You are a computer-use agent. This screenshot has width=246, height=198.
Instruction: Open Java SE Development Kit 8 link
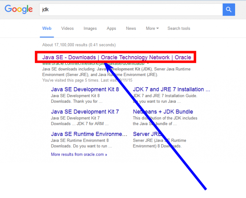click(x=85, y=89)
